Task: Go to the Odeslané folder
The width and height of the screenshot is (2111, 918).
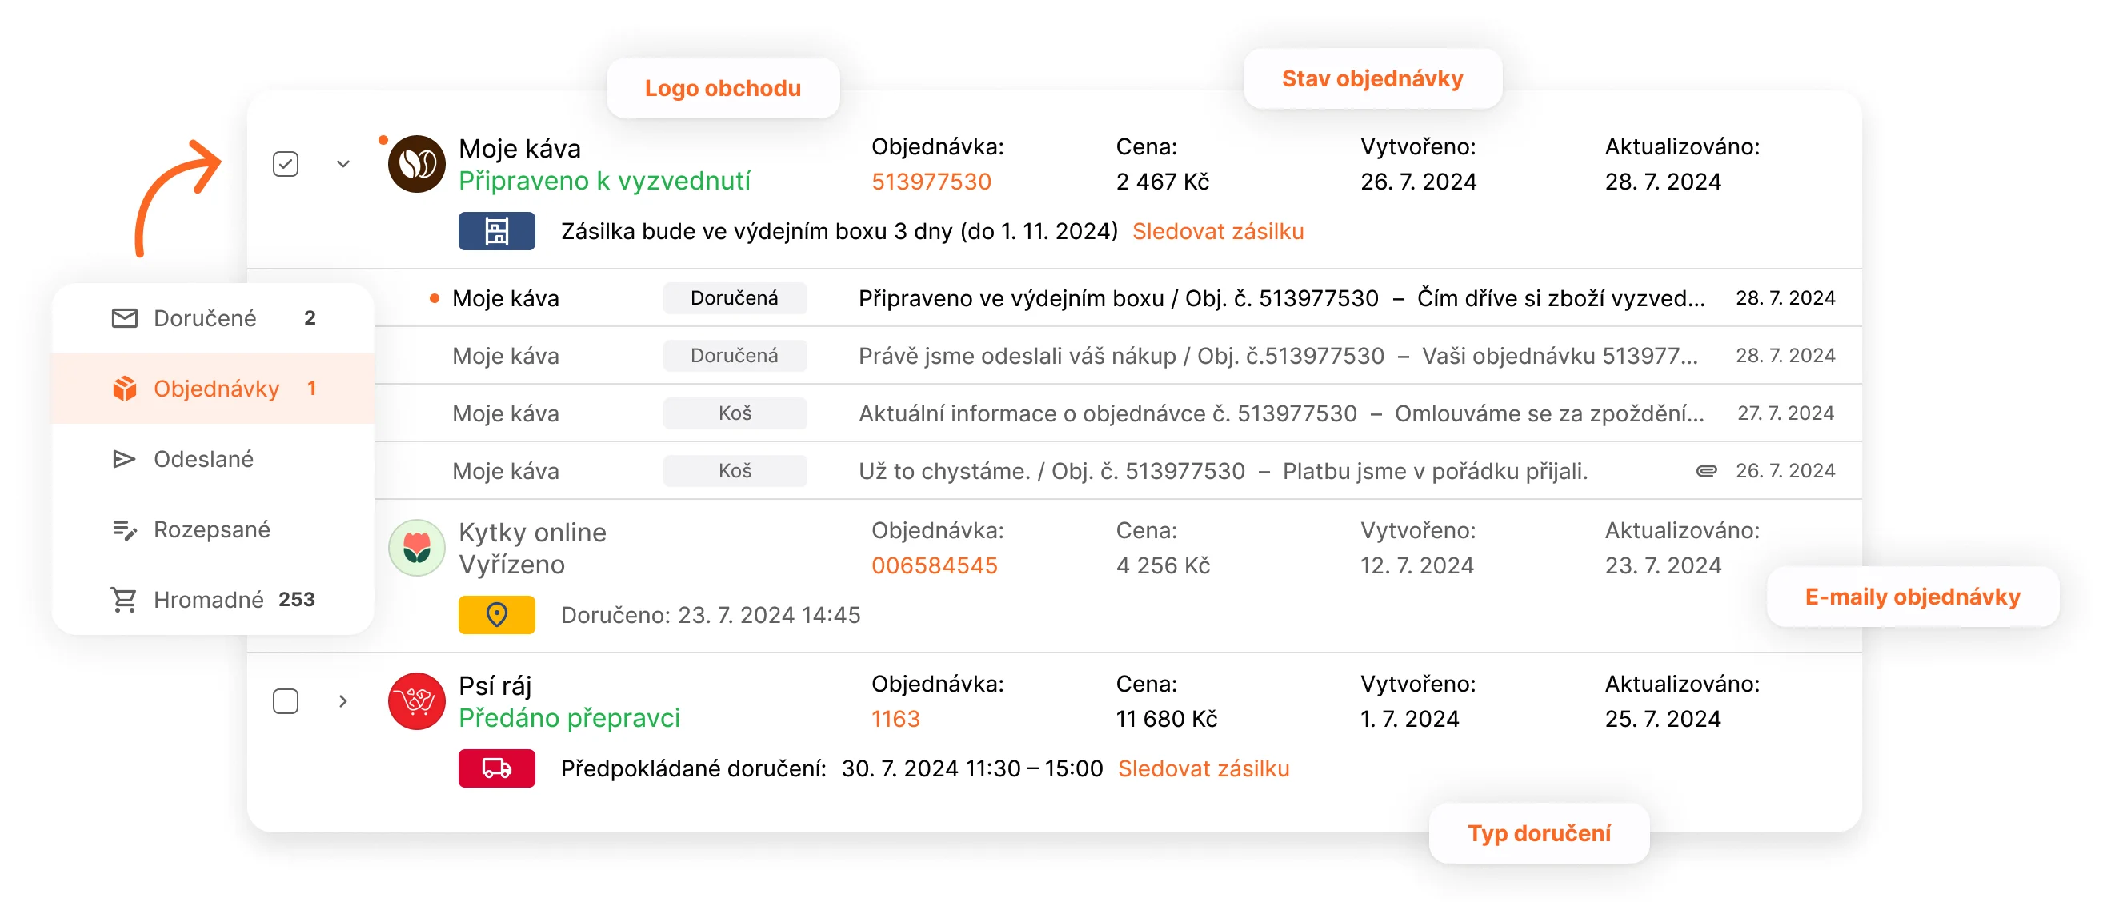Action: tap(203, 458)
